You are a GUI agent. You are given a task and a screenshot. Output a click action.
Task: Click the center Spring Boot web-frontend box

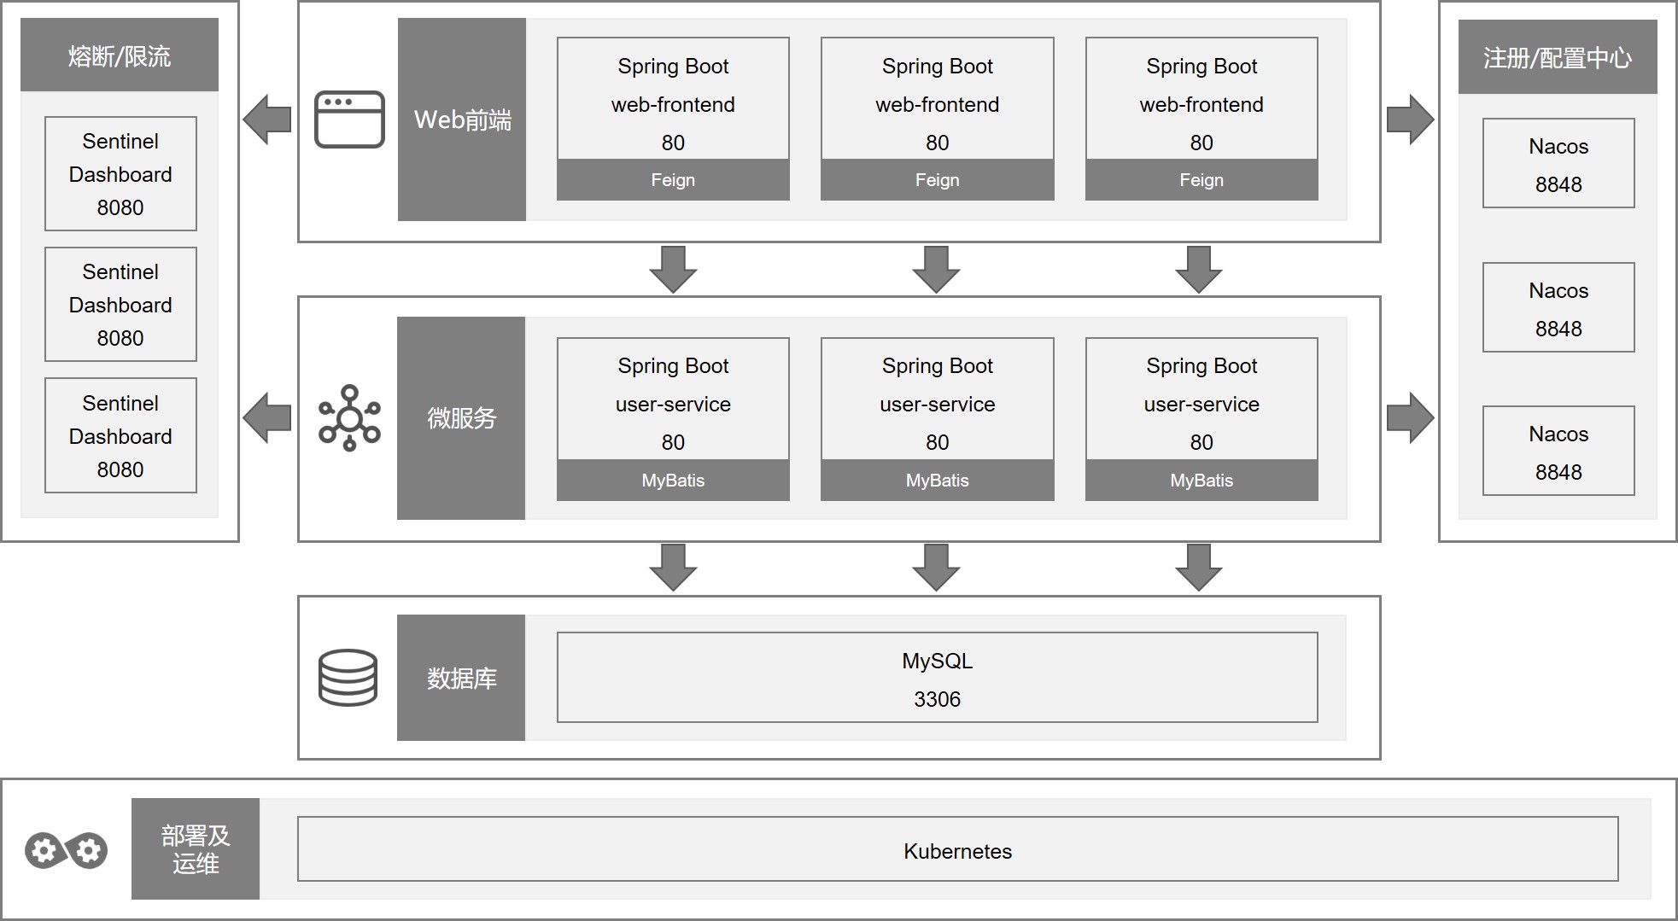pyautogui.click(x=938, y=99)
